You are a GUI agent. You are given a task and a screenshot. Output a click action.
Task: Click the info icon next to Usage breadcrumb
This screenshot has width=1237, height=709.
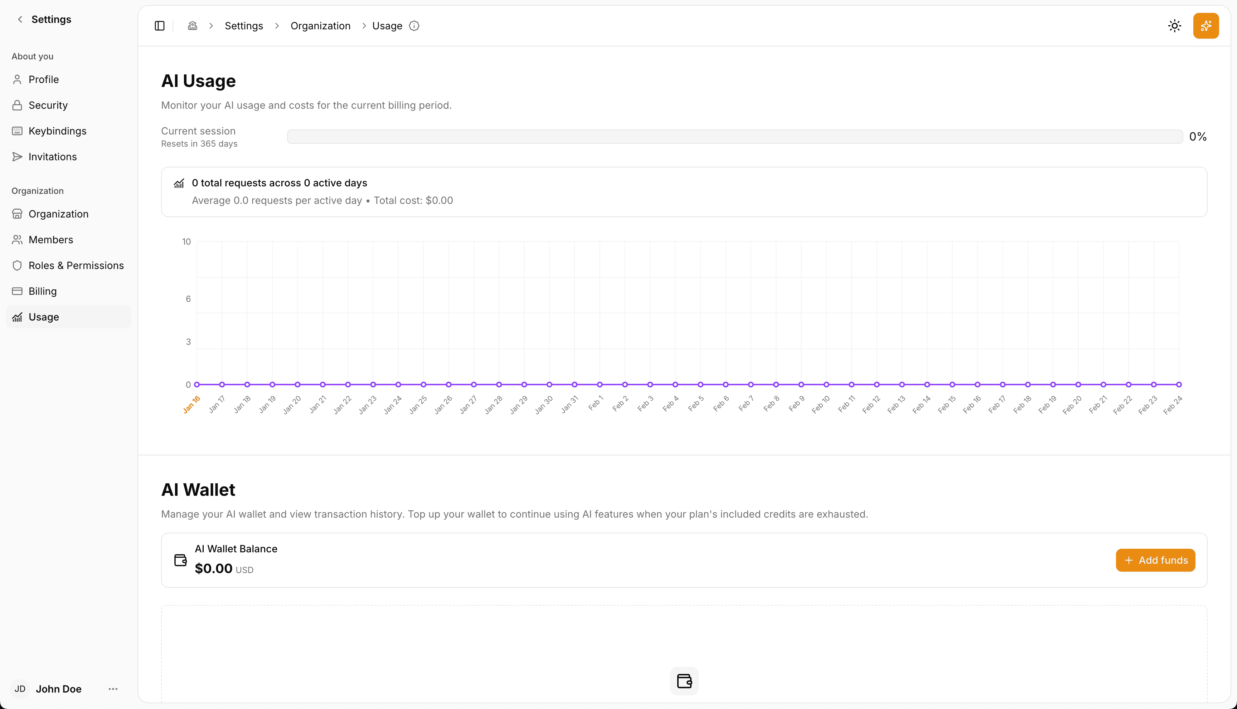pos(414,26)
